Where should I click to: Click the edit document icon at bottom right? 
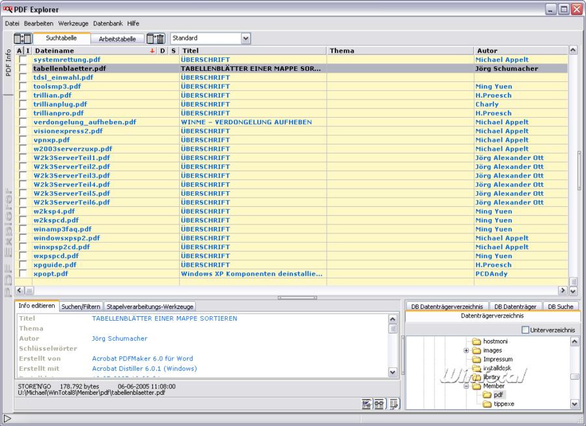point(393,405)
